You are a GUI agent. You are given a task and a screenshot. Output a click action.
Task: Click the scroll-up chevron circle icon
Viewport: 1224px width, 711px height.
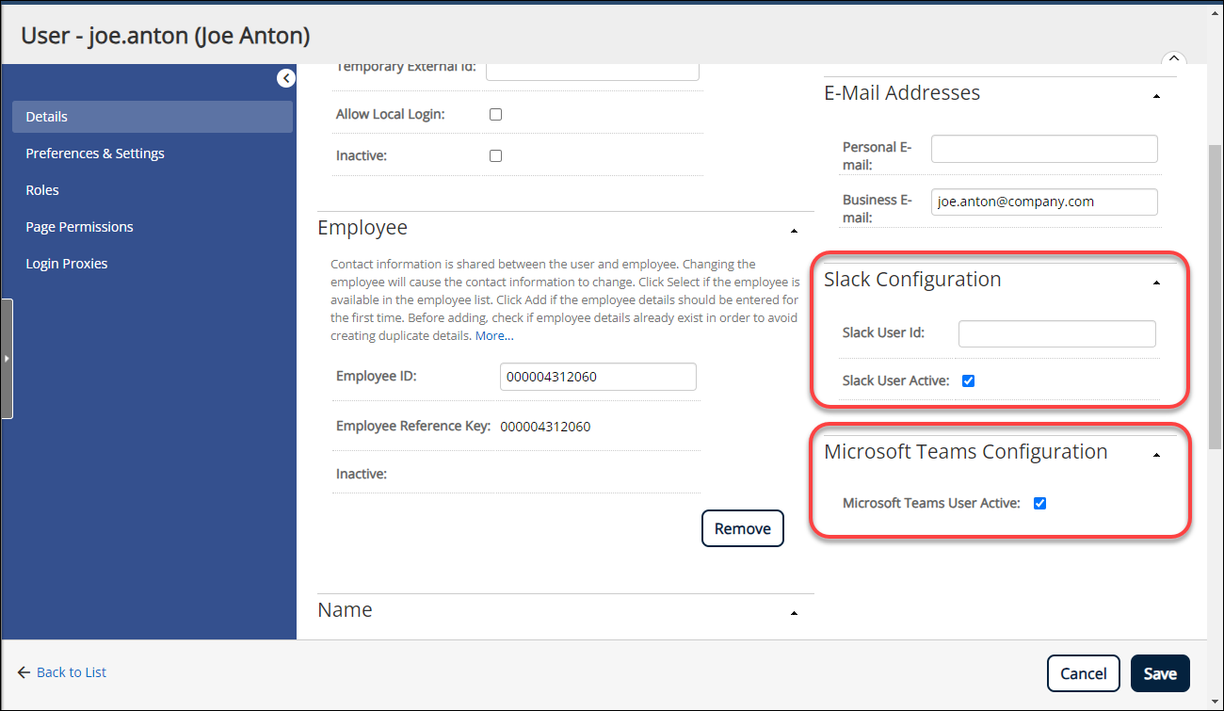click(1173, 59)
